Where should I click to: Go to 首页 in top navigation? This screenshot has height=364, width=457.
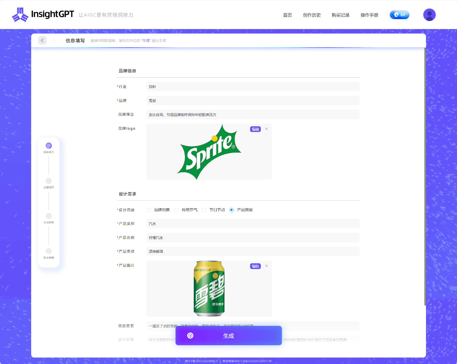click(287, 15)
